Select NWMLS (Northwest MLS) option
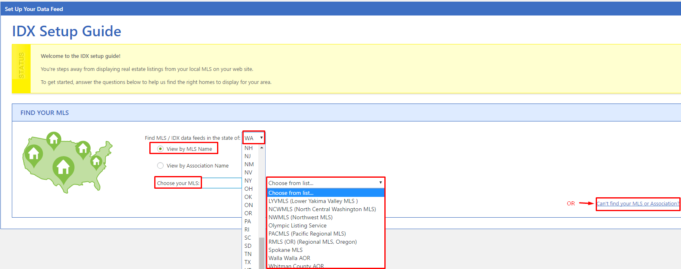The image size is (681, 269). [300, 217]
